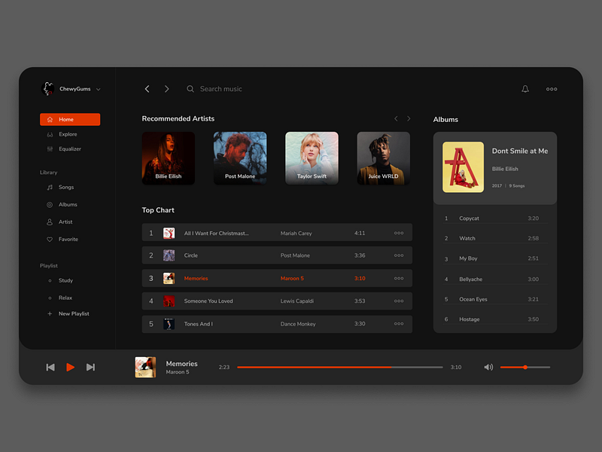Click the notification bell icon
The height and width of the screenshot is (452, 602).
pos(525,89)
